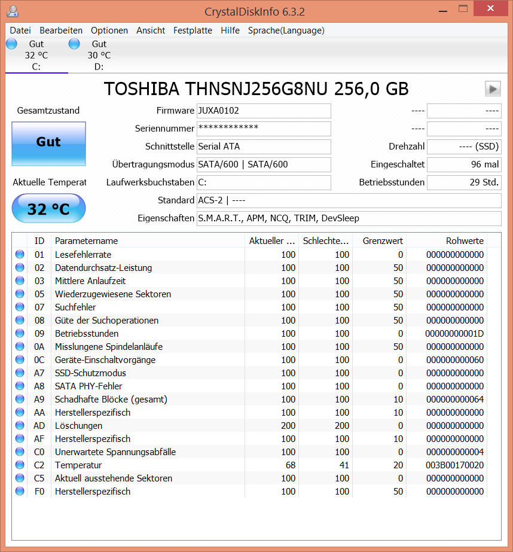Click the Rohwerte column header
The width and height of the screenshot is (513, 552).
(447, 241)
